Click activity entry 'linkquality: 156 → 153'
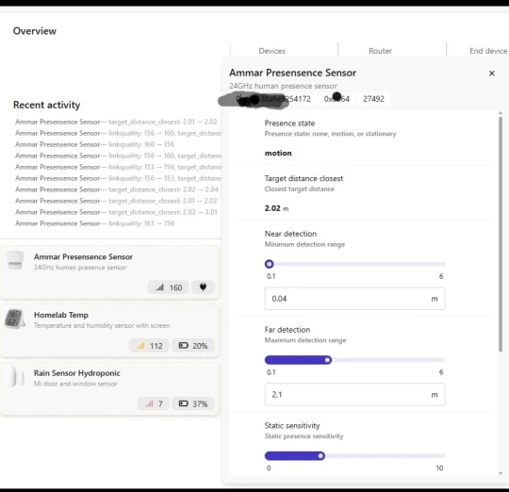Image resolution: width=509 pixels, height=492 pixels. [119, 178]
